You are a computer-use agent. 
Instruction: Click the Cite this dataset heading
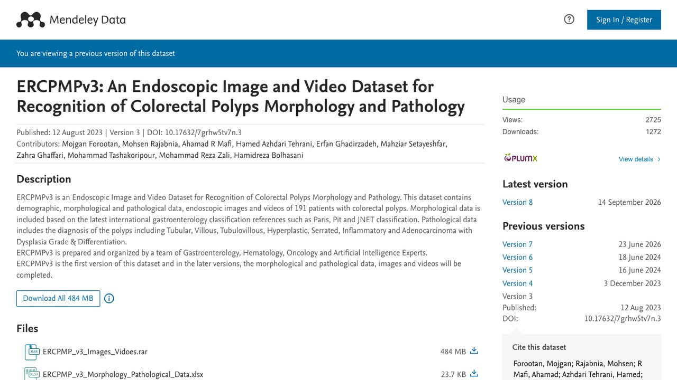(x=539, y=347)
